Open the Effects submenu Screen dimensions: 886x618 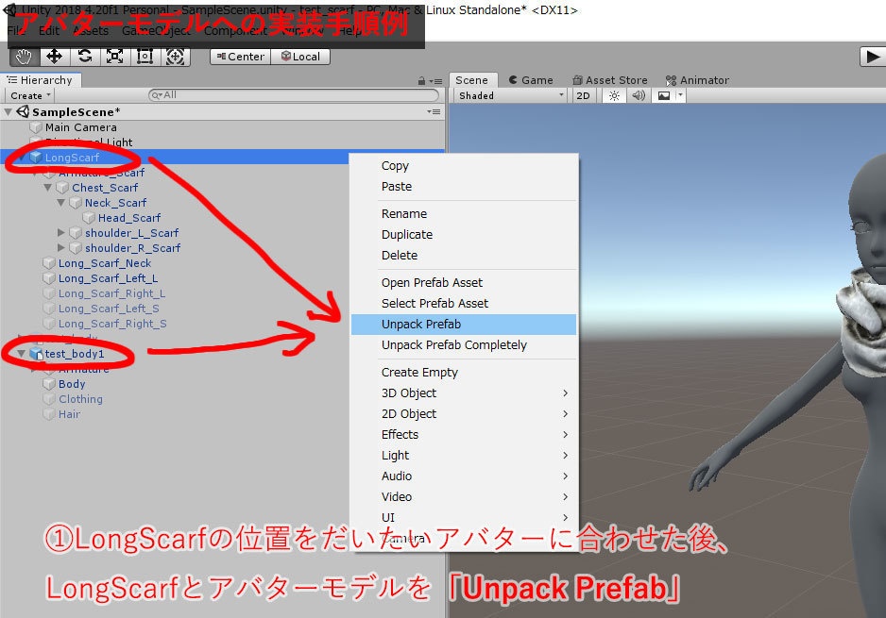coord(464,435)
